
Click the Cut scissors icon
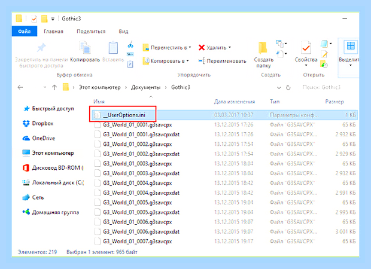point(130,44)
